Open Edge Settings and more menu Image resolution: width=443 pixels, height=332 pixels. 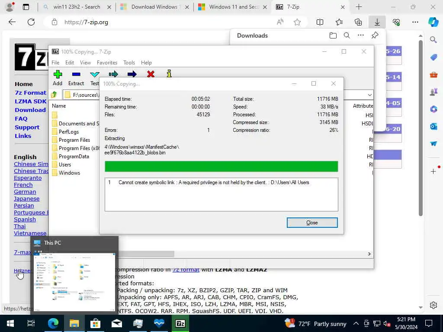415,22
